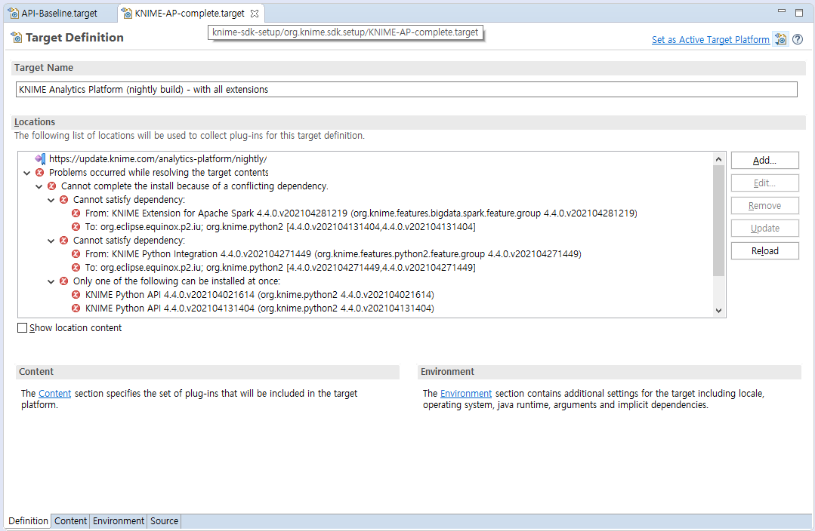815x531 pixels.
Task: Click the Edit... location button
Action: [x=764, y=183]
